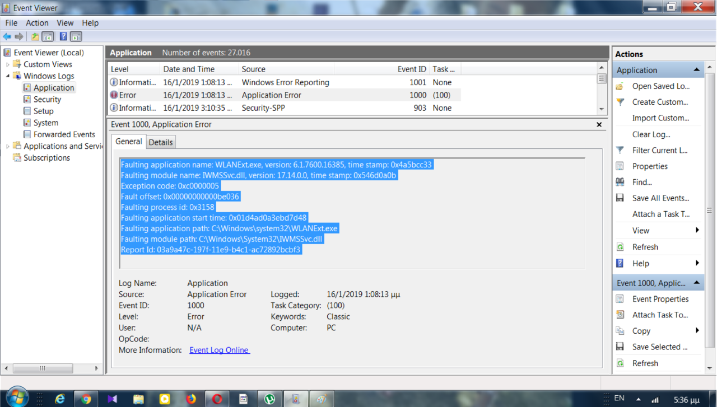Click the green icon beside the upper Refresh

(x=620, y=247)
